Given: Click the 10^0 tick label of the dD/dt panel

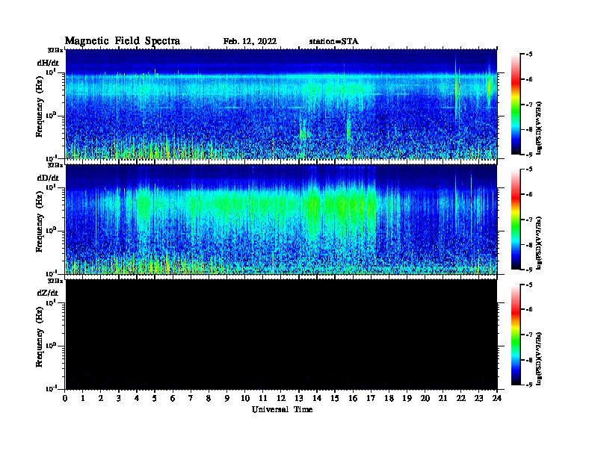Looking at the screenshot, I should (x=51, y=230).
